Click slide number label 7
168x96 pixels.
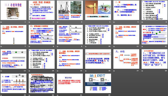point(25,46)
